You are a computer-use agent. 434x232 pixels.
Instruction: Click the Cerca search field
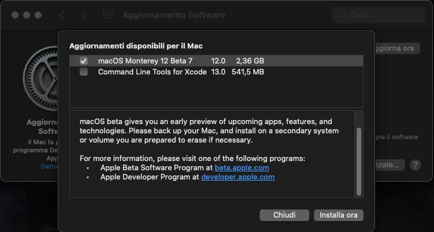point(379,15)
